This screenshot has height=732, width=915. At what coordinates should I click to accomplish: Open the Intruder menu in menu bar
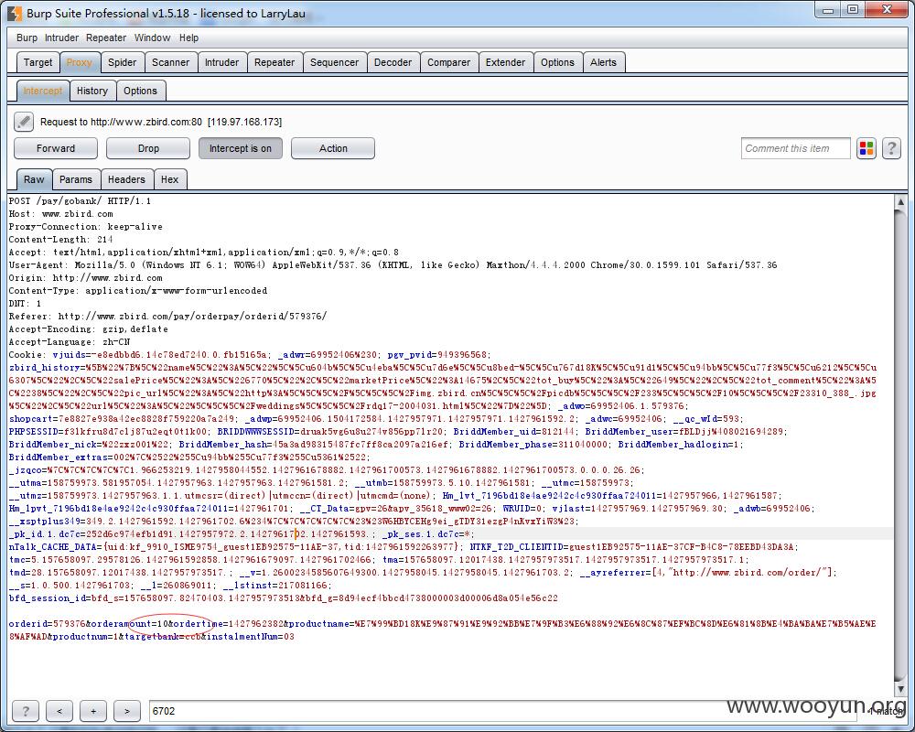(x=61, y=38)
